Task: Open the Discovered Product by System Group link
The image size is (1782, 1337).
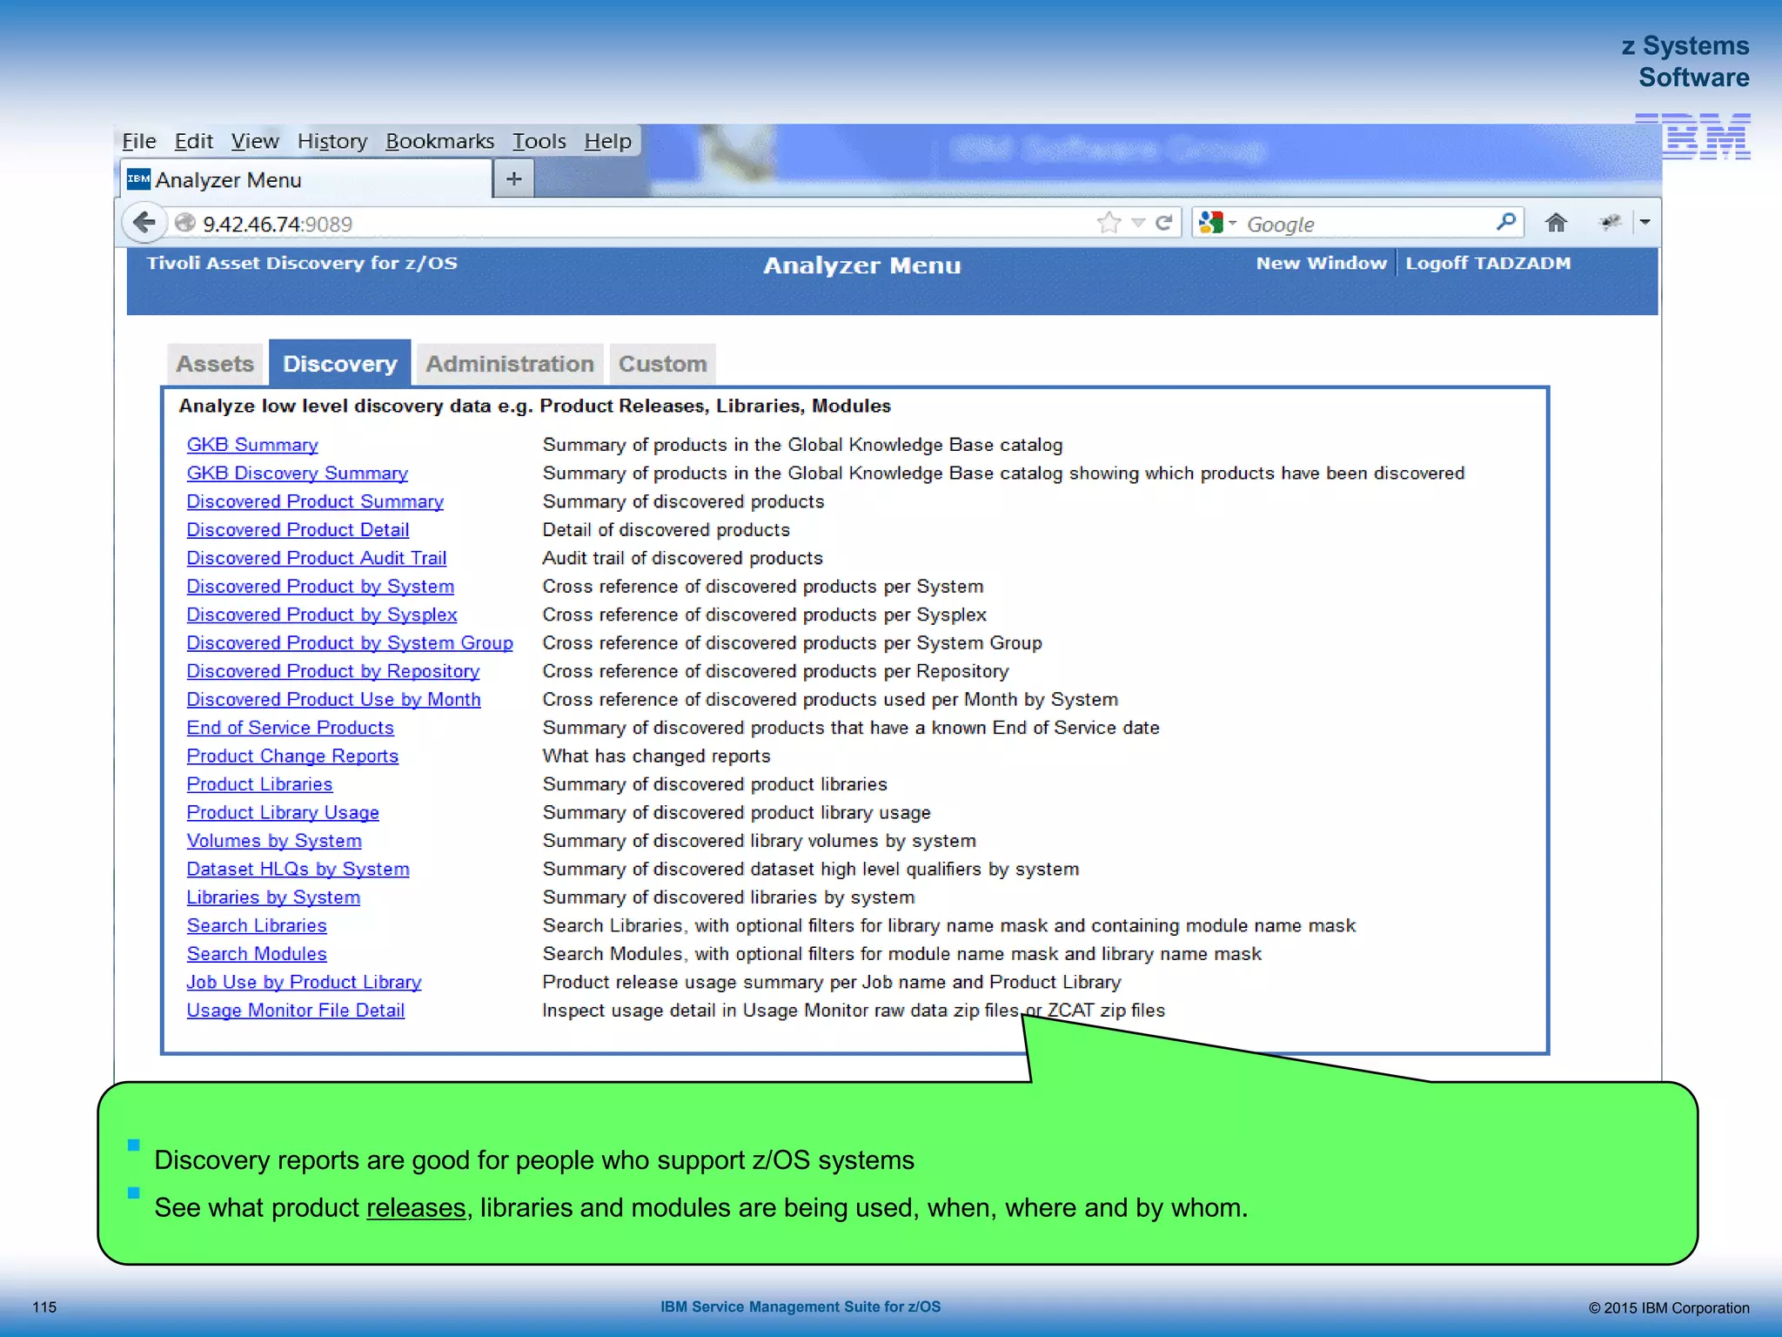Action: (350, 643)
